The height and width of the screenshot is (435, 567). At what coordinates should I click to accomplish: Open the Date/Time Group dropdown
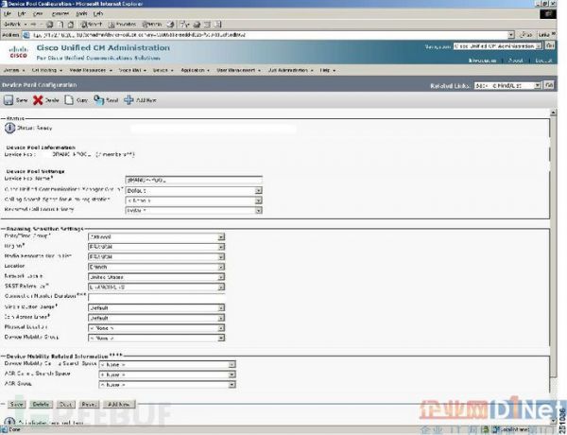(156, 236)
